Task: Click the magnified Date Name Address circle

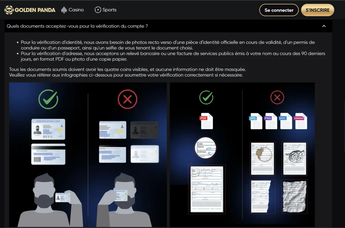Action: [206, 148]
